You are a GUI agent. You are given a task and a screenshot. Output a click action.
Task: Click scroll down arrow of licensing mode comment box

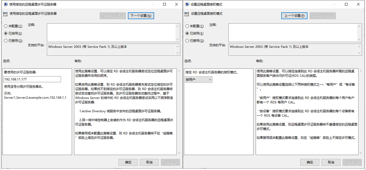tap(360, 39)
